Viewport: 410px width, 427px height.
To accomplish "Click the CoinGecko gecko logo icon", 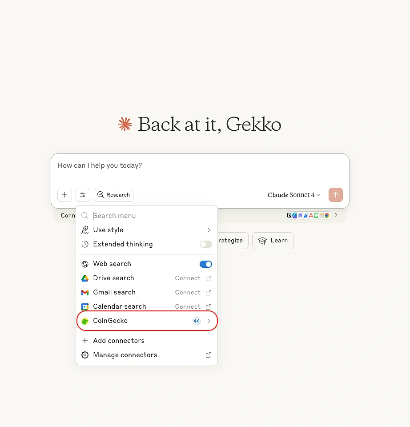I will point(85,321).
